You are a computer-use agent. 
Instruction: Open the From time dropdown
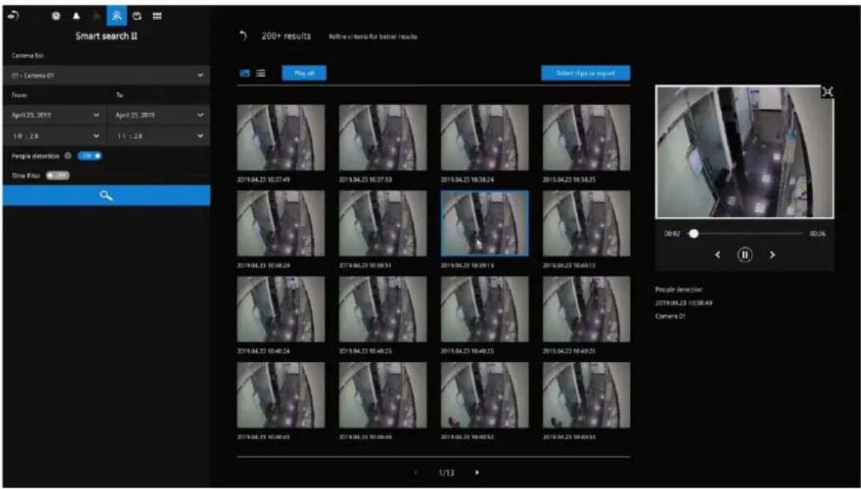coord(55,135)
